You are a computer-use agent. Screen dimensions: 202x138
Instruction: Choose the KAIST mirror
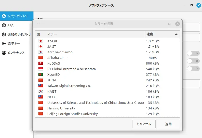pyautogui.click(x=107, y=91)
